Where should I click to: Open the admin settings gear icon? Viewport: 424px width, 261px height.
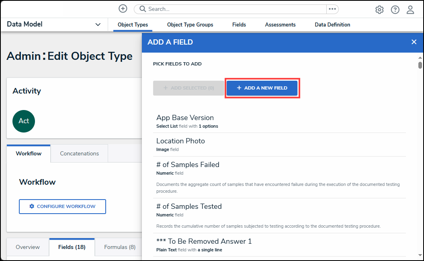tap(379, 10)
